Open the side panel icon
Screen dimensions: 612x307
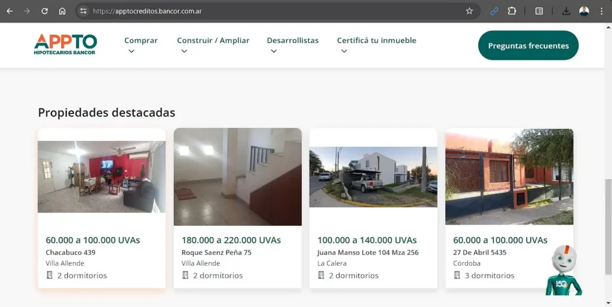point(539,11)
